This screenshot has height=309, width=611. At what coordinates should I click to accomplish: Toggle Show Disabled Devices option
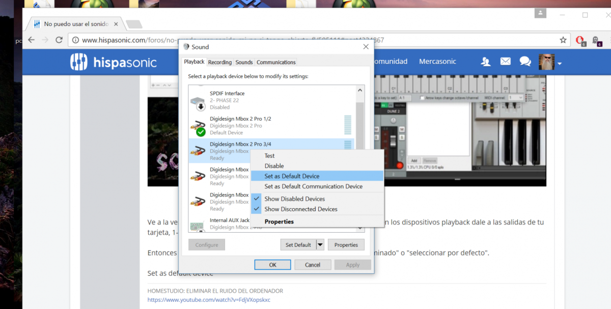click(317, 199)
